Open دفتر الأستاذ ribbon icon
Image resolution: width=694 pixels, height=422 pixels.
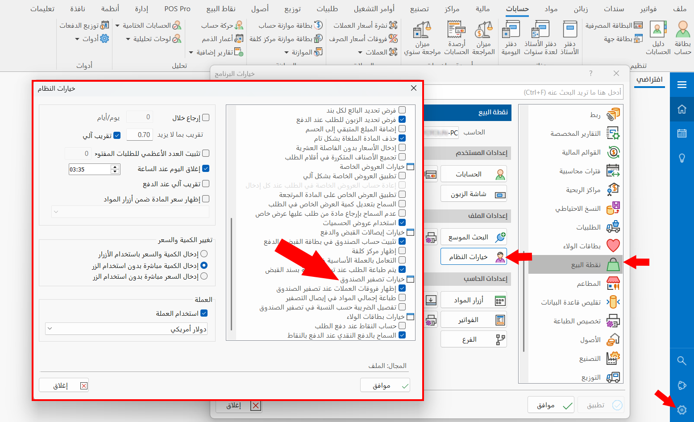coord(569,38)
